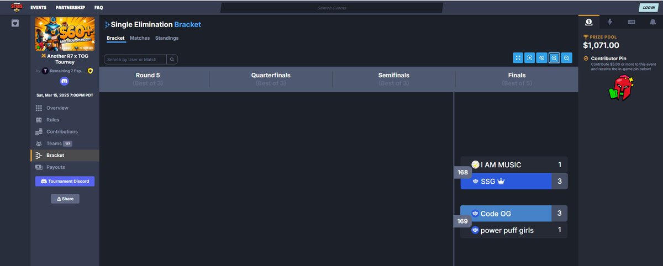Select the live stream tab icon

pyautogui.click(x=632, y=22)
